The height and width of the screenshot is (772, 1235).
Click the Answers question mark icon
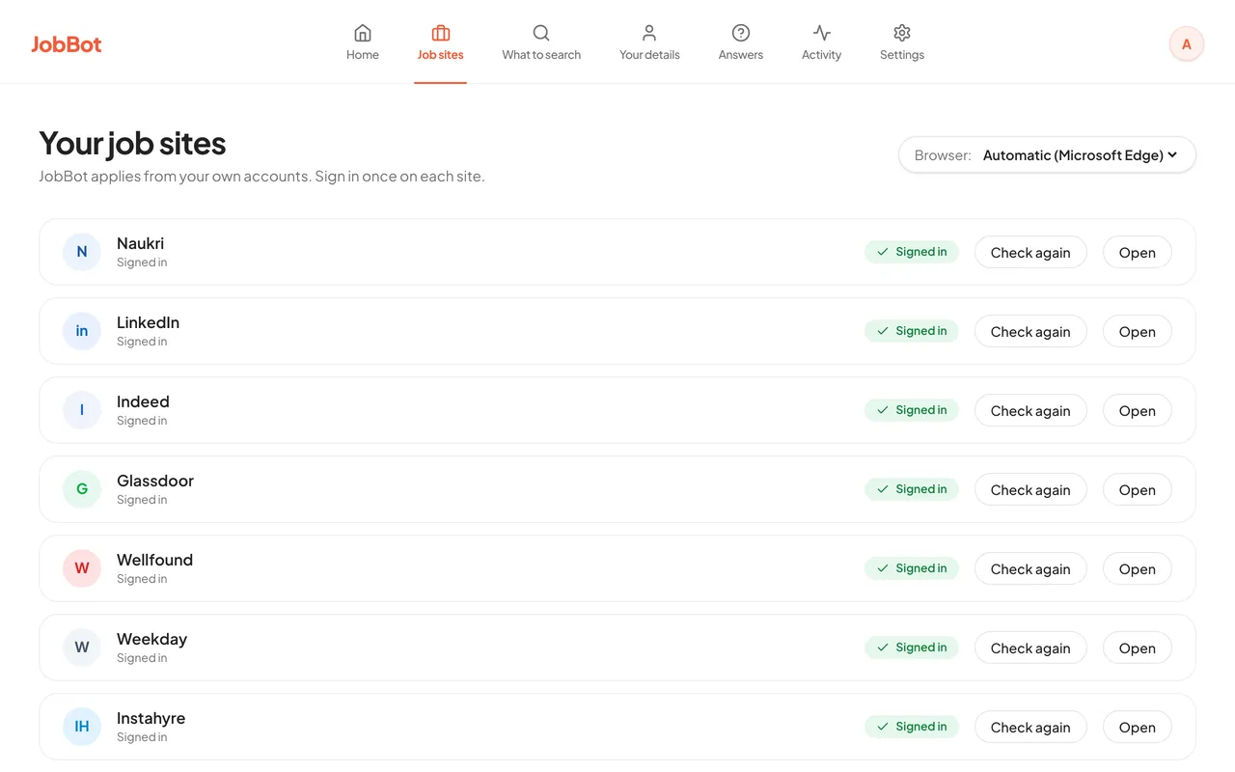pyautogui.click(x=741, y=33)
